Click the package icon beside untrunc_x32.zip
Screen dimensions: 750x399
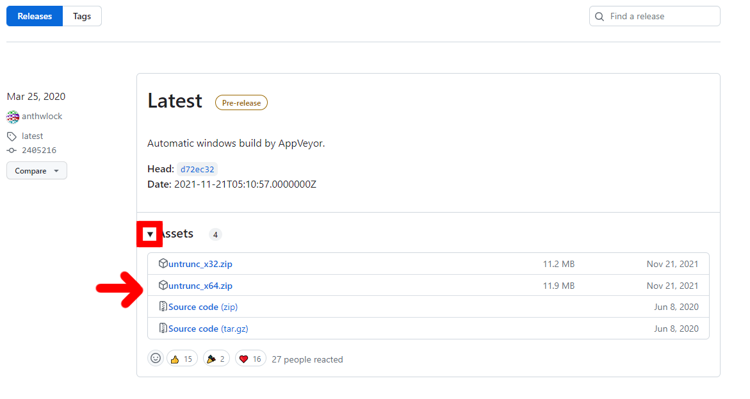[x=163, y=263]
